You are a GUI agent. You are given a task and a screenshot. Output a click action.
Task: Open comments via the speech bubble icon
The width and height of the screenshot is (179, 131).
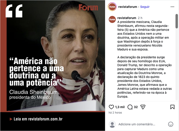(130, 107)
